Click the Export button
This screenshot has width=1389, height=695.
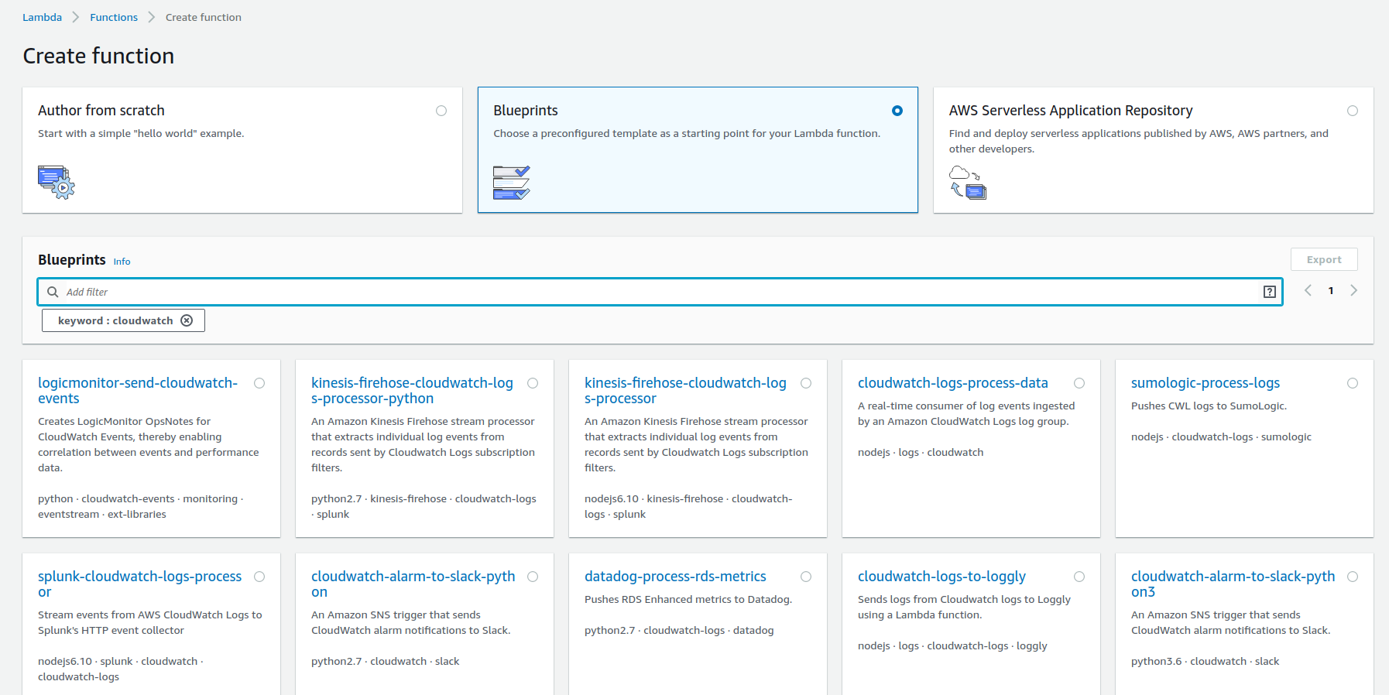[x=1323, y=259]
